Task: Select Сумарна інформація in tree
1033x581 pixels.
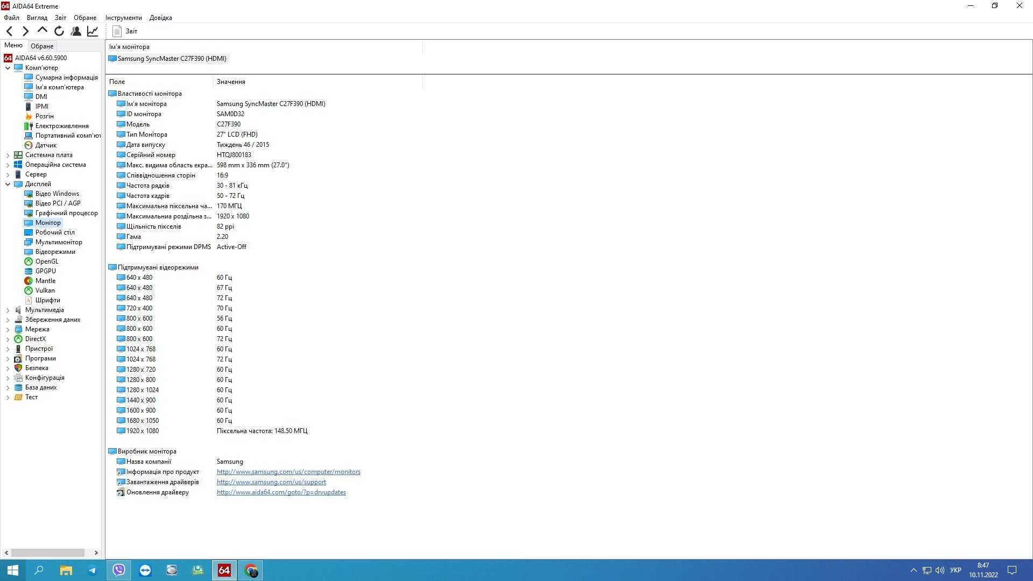Action: pos(66,77)
